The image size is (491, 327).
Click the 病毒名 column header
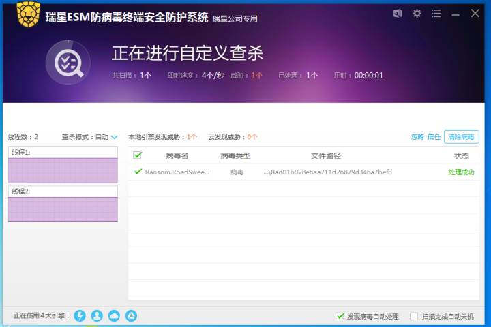pyautogui.click(x=177, y=156)
